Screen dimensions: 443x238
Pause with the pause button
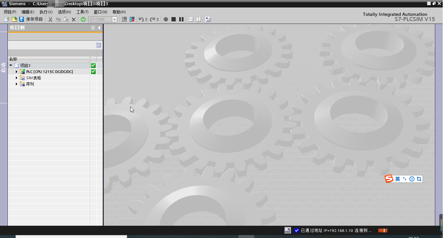181,19
